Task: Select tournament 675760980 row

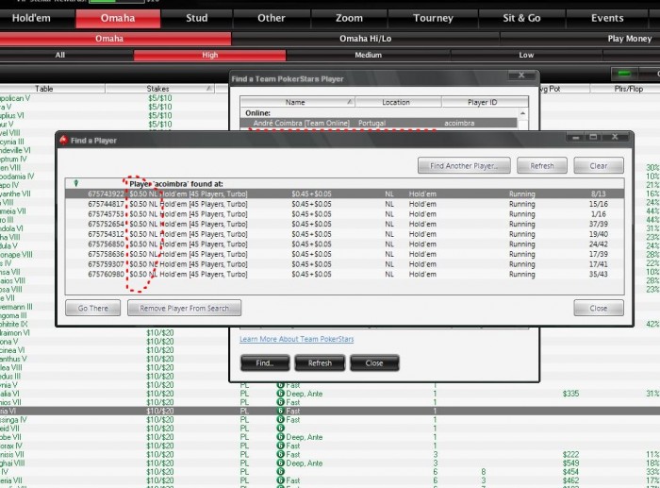Action: pyautogui.click(x=344, y=274)
